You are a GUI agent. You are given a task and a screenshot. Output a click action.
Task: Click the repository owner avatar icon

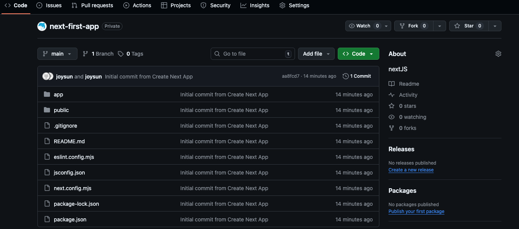click(42, 26)
